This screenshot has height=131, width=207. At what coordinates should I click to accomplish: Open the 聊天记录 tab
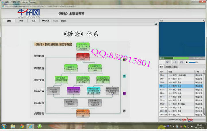[46, 21]
